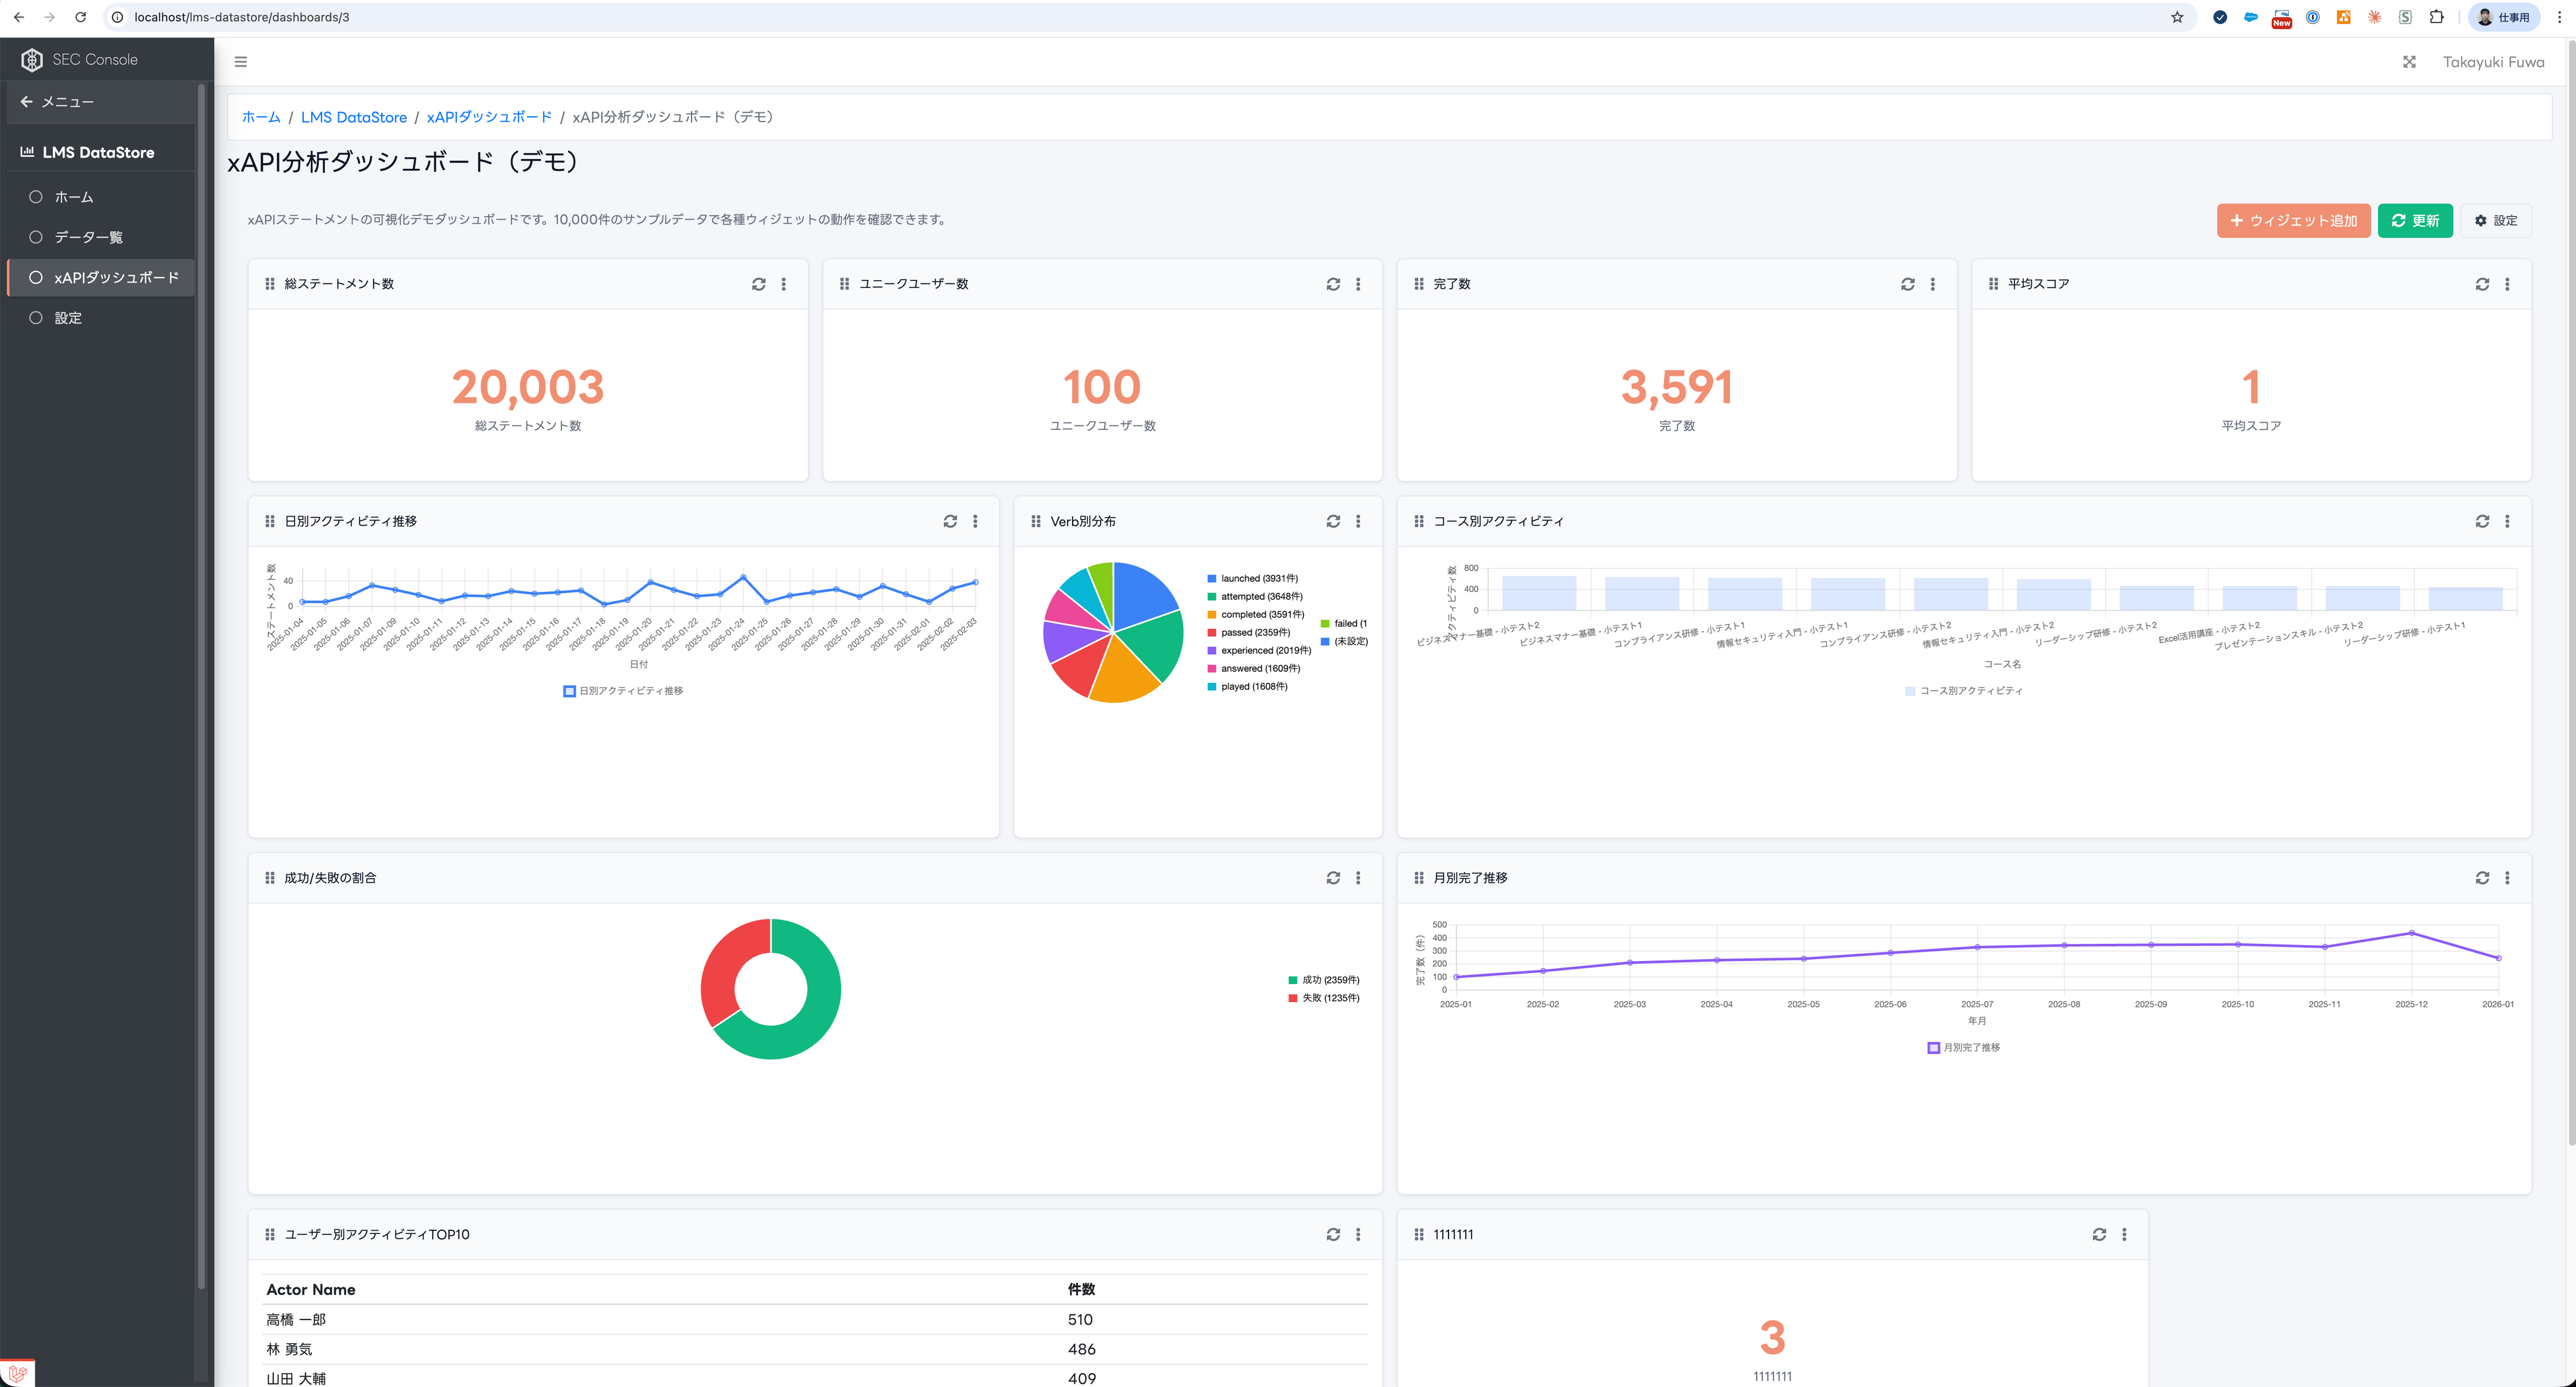The width and height of the screenshot is (2576, 1387).
Task: Click the fullscreen expand icon in header
Action: pyautogui.click(x=2409, y=62)
